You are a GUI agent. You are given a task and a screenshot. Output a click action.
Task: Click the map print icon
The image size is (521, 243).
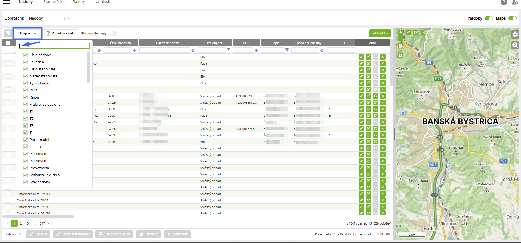(x=400, y=46)
